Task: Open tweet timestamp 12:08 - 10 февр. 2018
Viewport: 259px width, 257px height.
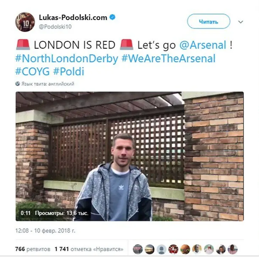Action: (x=45, y=231)
